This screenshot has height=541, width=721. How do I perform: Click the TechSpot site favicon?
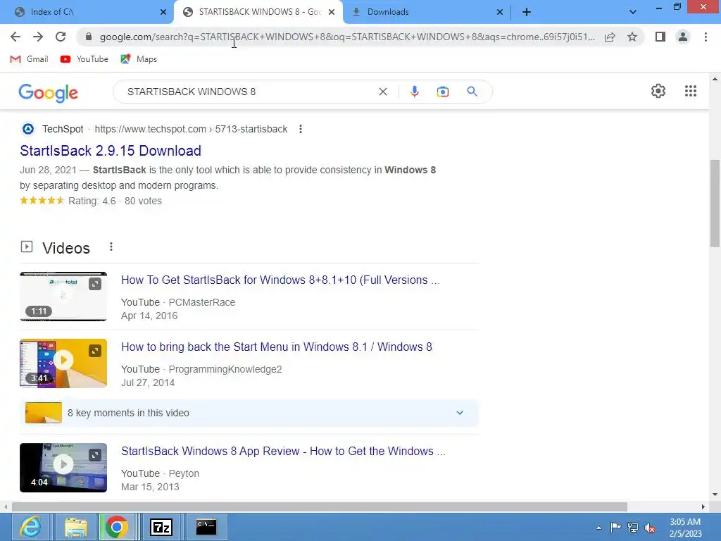click(x=28, y=129)
